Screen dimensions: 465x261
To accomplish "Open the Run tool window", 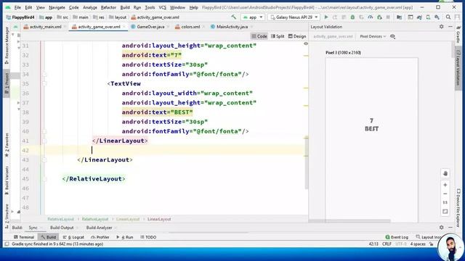I will pos(125,237).
